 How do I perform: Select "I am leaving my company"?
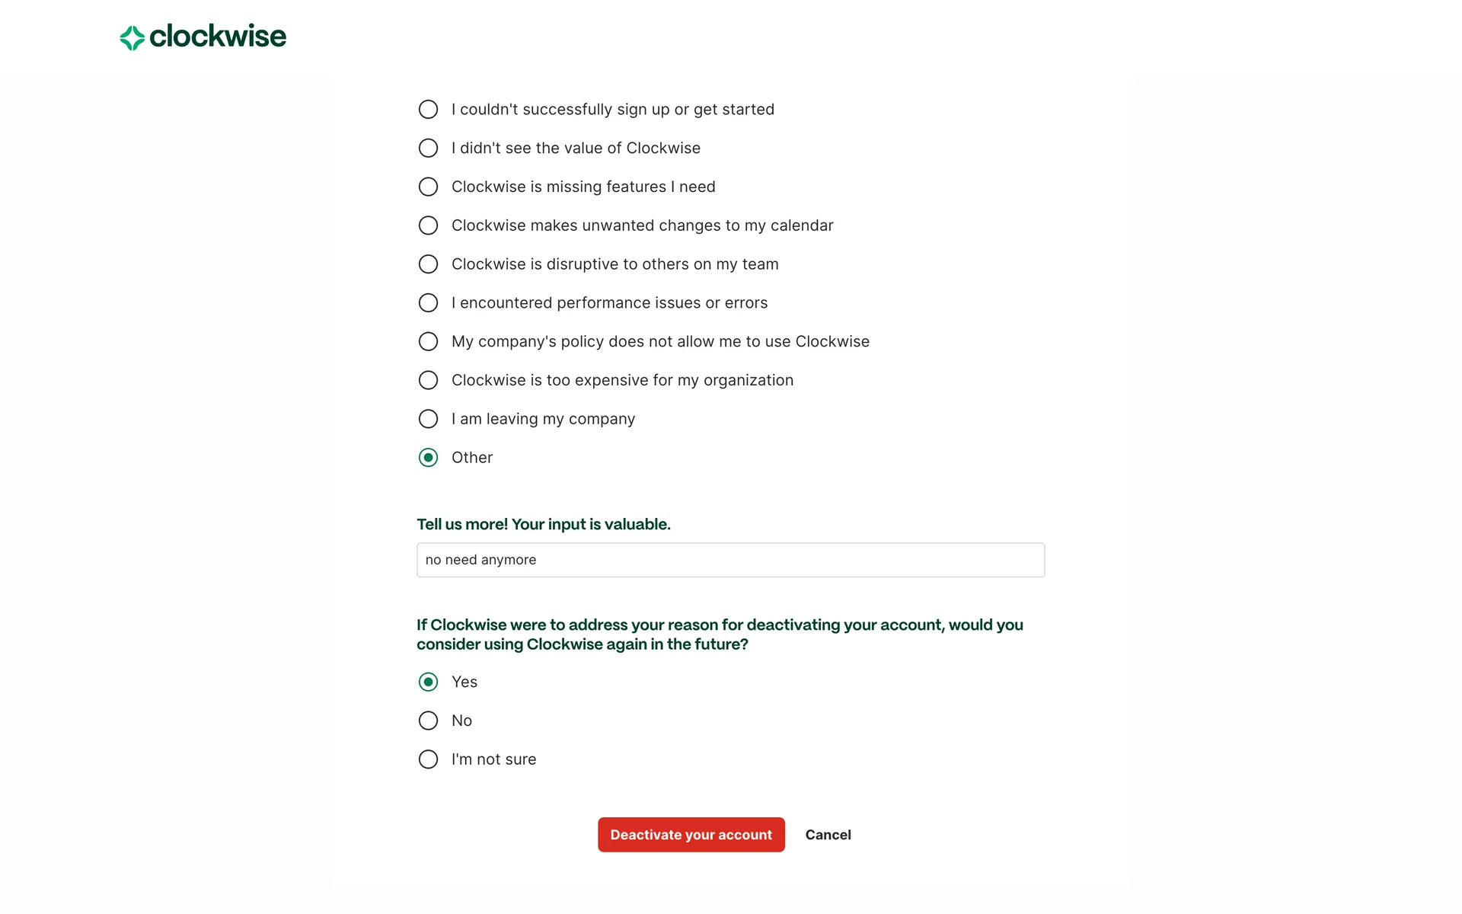429,419
